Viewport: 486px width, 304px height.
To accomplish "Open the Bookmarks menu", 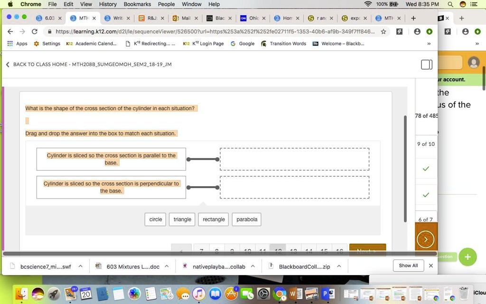I will pos(137,4).
